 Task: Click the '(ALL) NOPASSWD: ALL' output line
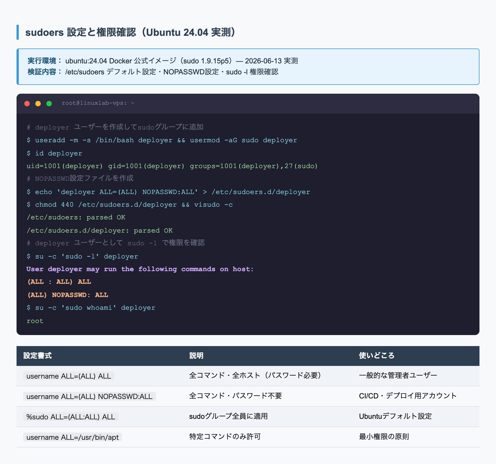tap(67, 295)
